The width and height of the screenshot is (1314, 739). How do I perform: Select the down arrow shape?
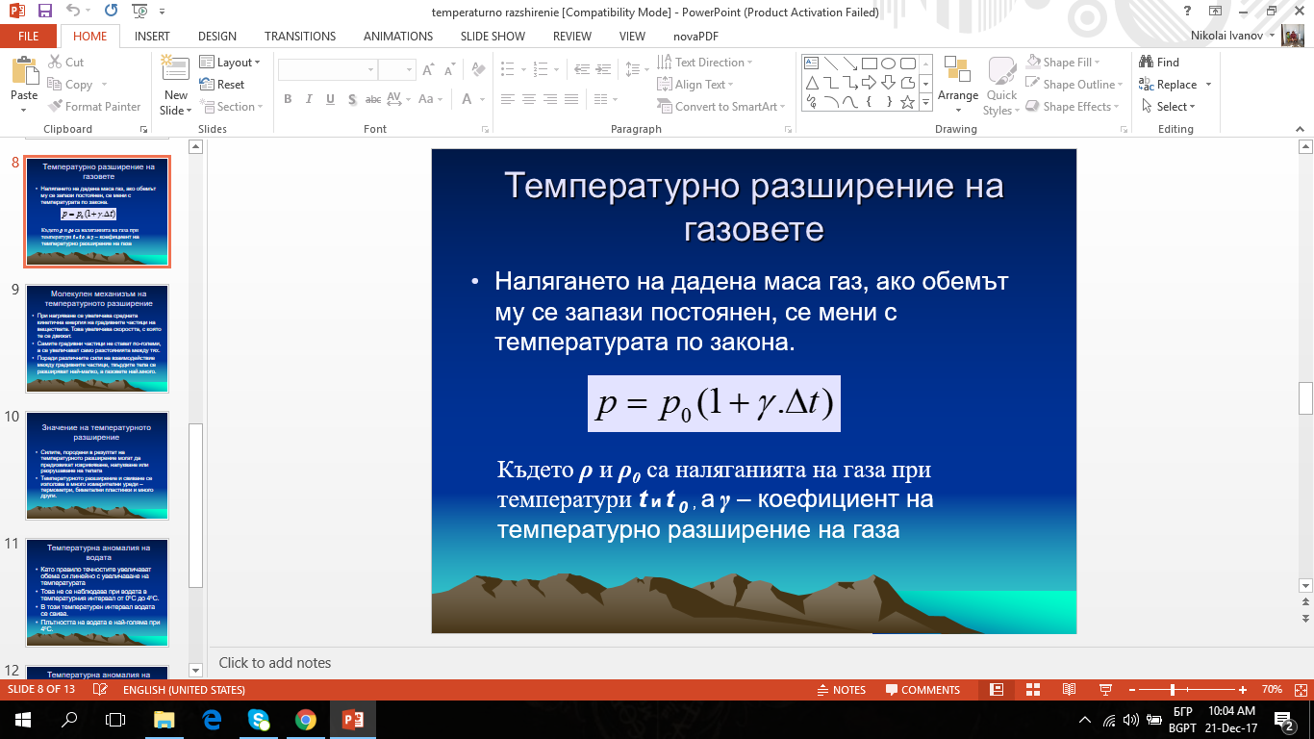[889, 83]
